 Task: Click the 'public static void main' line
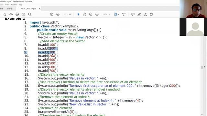point(69,30)
